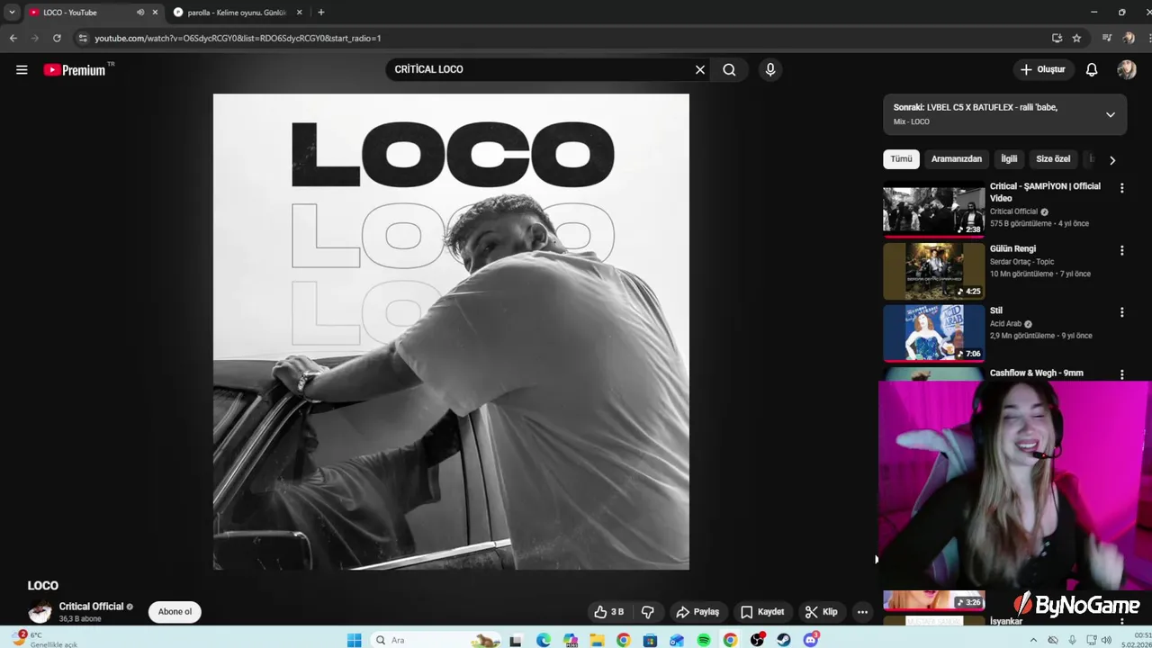Collapse the Mix - LOCO playlist panel
Viewport: 1152px width, 648px height.
tap(1110, 114)
